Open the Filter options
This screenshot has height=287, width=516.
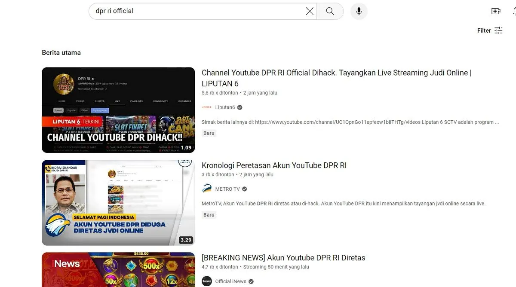pos(490,31)
